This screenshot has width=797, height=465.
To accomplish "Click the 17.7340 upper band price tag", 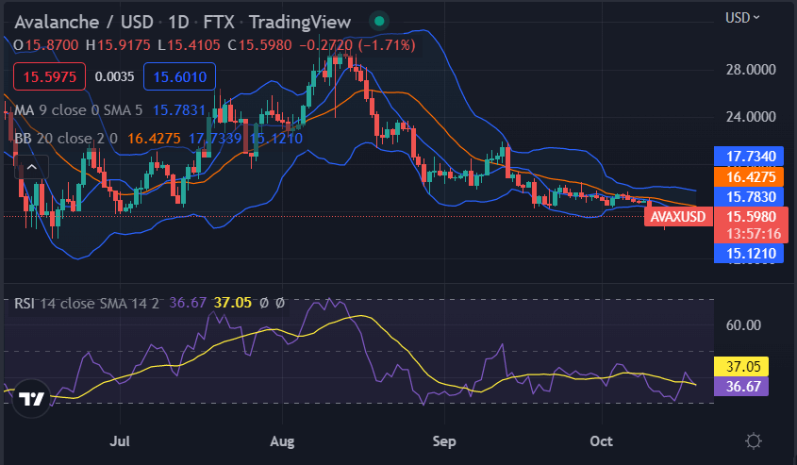I will 748,156.
